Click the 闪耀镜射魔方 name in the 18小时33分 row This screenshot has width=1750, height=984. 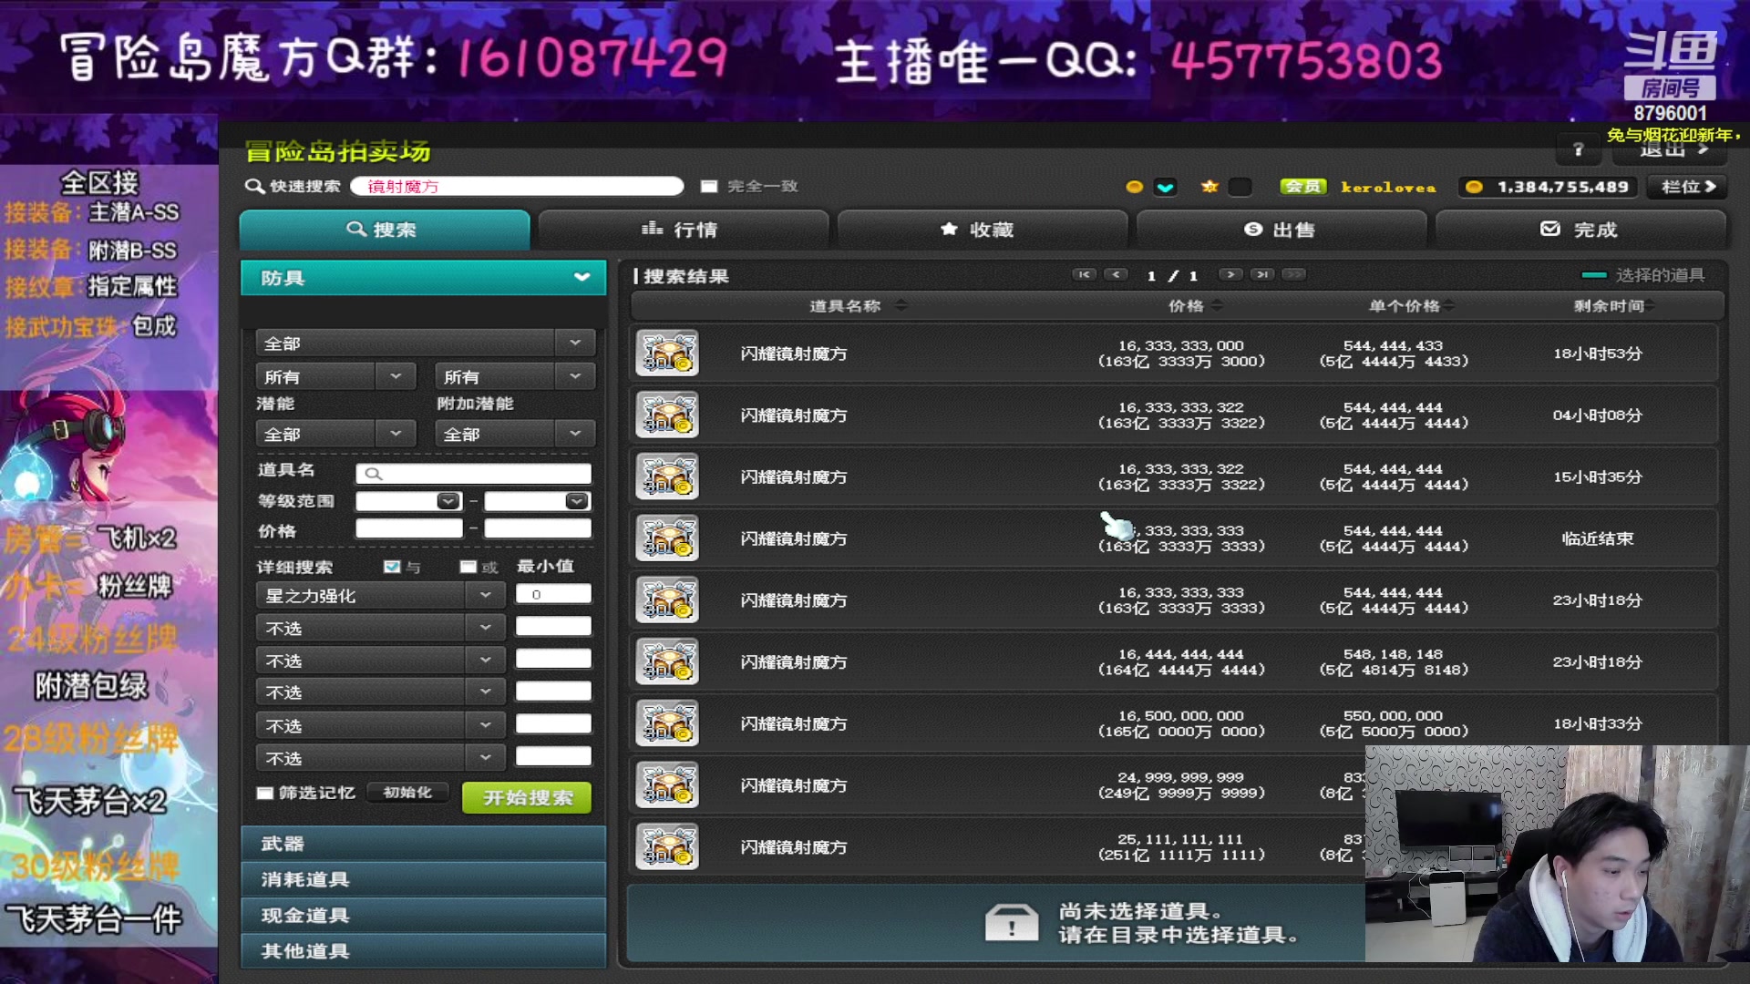tap(793, 723)
